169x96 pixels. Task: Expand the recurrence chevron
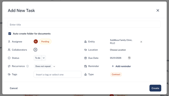[54, 66]
